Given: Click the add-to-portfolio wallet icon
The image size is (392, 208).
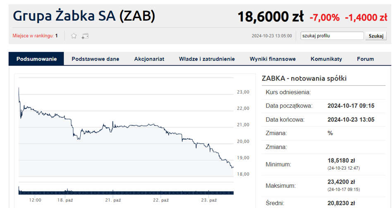Looking at the screenshot, I should 85,36.
